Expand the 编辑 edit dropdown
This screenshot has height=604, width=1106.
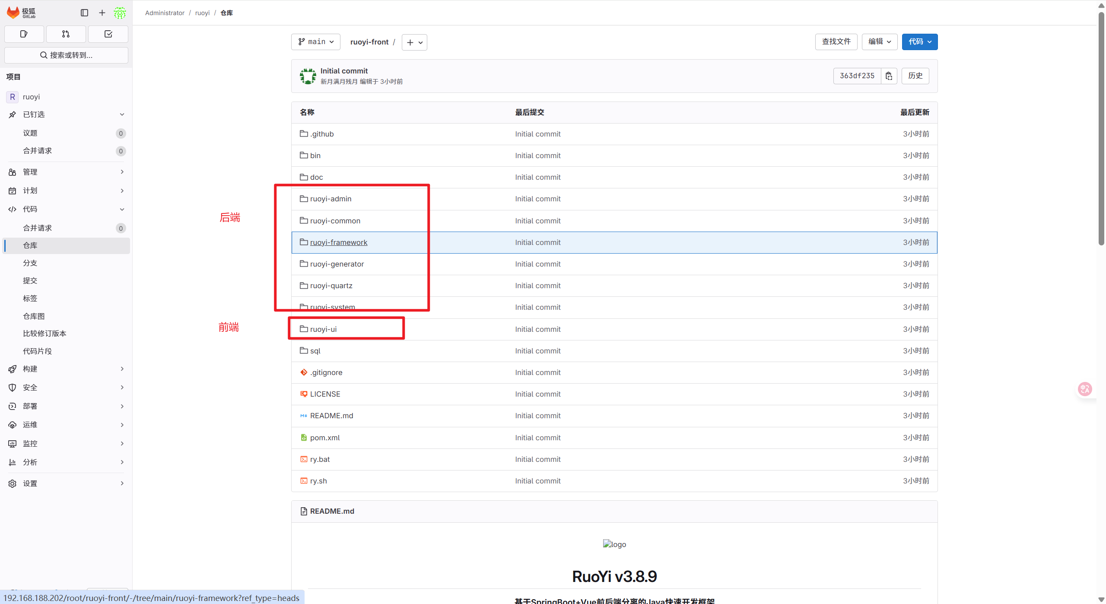tap(879, 42)
